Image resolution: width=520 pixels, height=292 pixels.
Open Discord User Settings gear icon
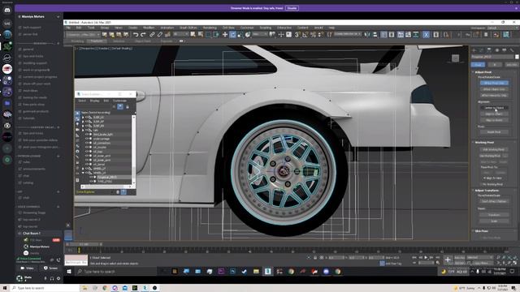coord(58,278)
